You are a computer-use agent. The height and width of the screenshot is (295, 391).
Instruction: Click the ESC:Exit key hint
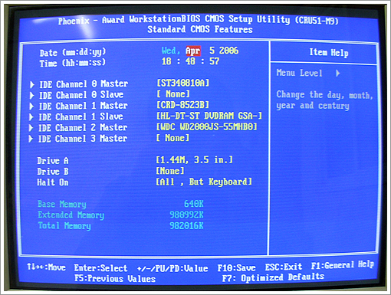tap(284, 267)
